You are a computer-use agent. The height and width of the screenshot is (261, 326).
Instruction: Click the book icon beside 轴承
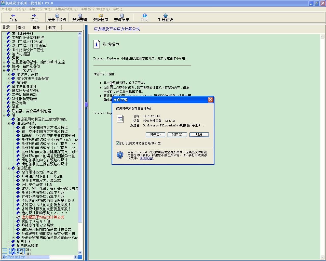pos(8,107)
